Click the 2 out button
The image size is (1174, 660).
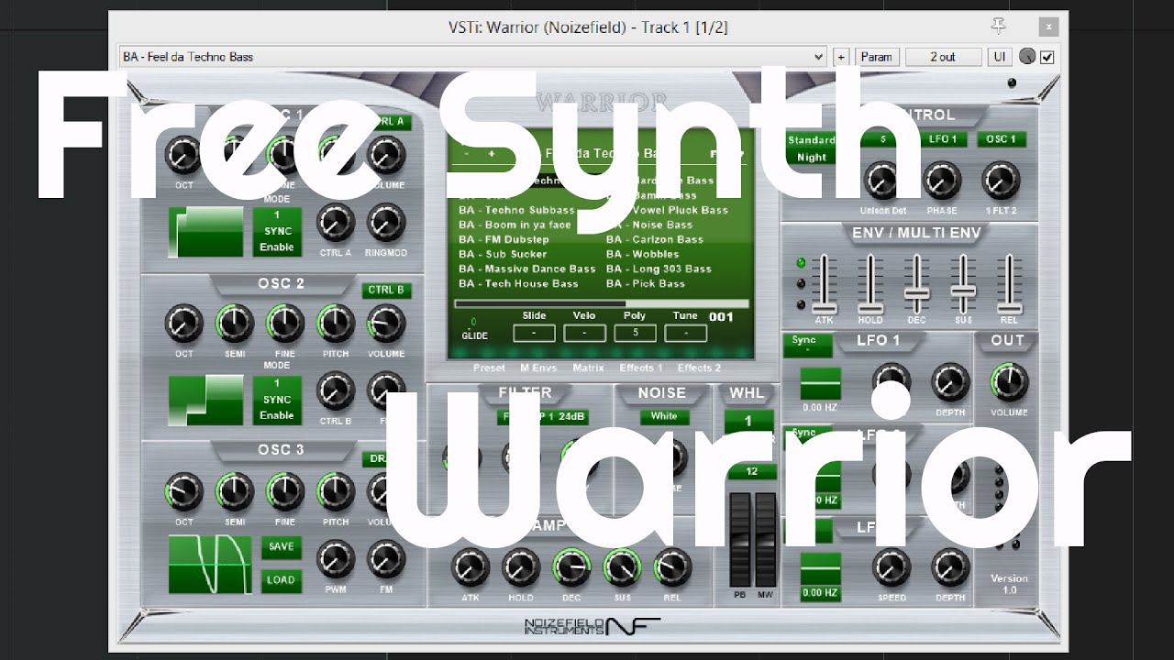tap(943, 57)
